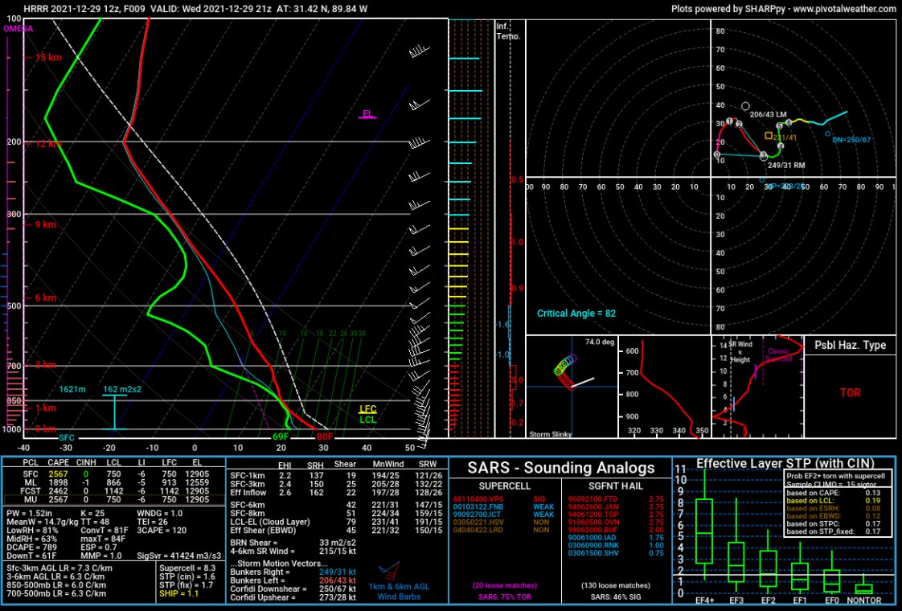Click the yellow SHIP = 1.1 value
The image size is (902, 611).
[x=179, y=593]
